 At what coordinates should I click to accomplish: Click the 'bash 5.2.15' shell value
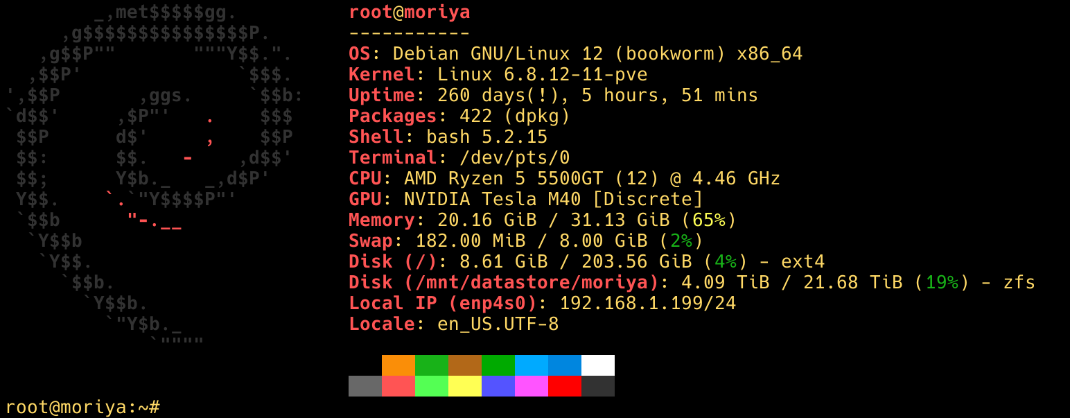487,137
